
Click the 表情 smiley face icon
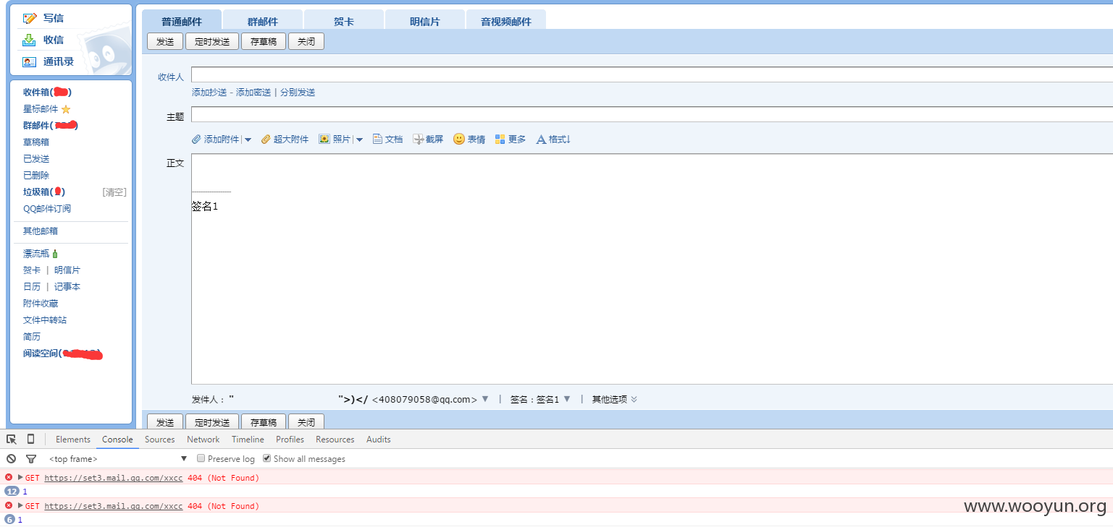pyautogui.click(x=459, y=139)
